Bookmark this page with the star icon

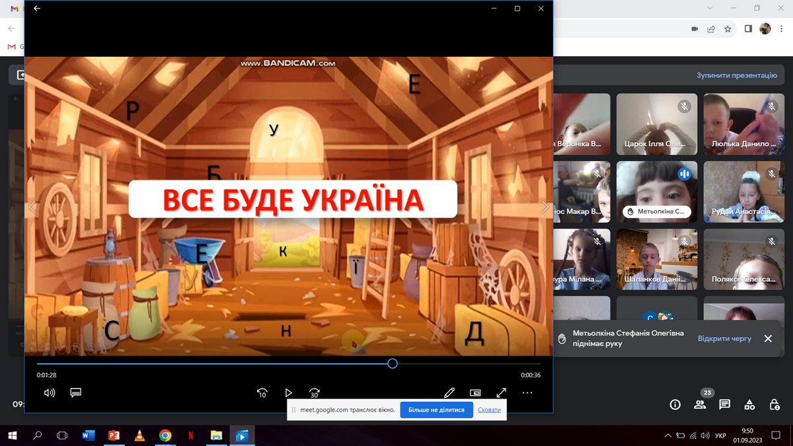click(x=728, y=29)
